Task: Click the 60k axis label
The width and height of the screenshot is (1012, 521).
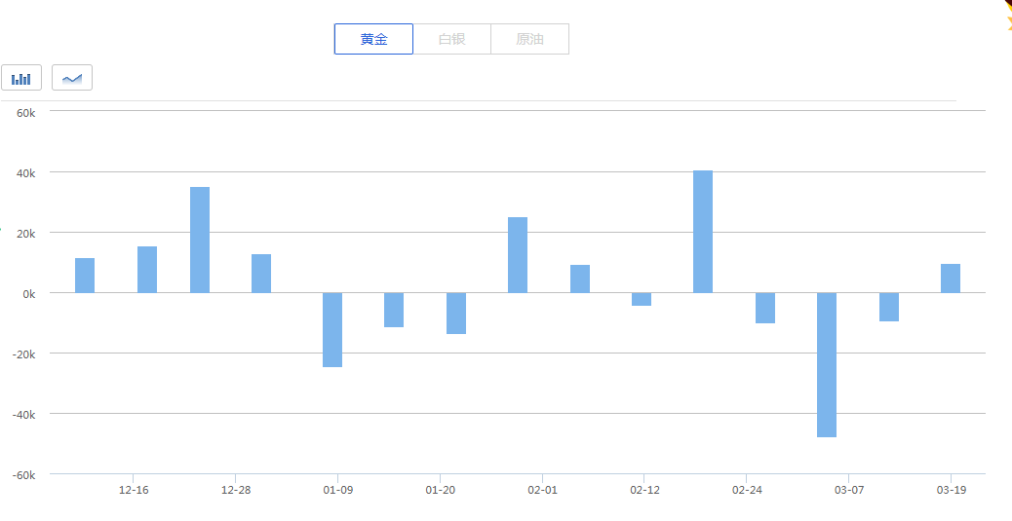Action: coord(25,113)
